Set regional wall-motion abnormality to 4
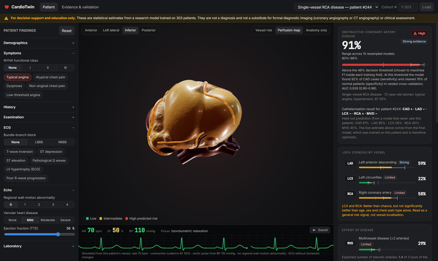438x261 pixels. pos(67,204)
